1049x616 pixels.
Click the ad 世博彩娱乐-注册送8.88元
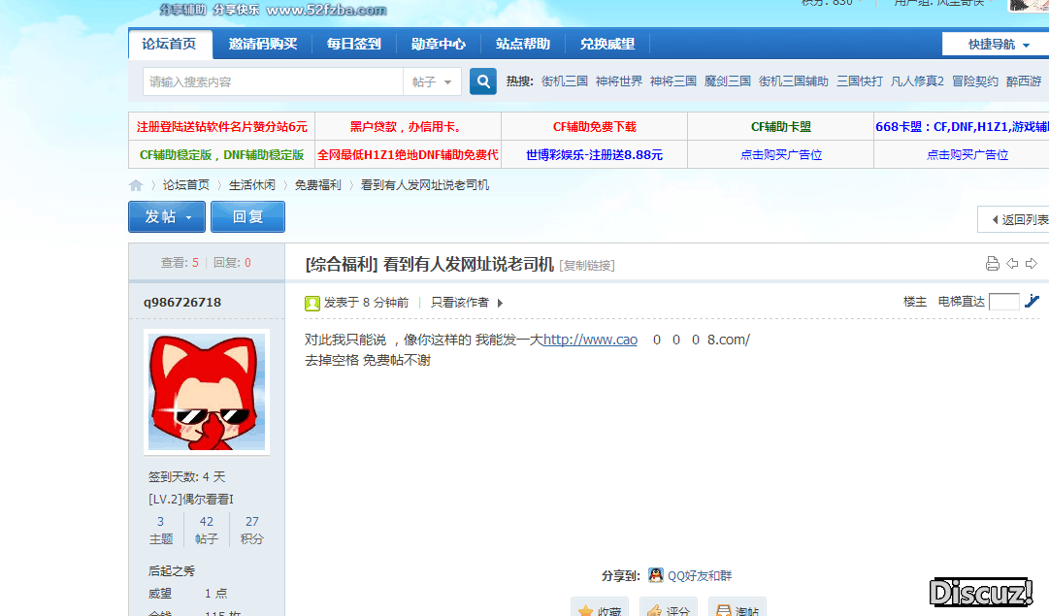(x=594, y=154)
